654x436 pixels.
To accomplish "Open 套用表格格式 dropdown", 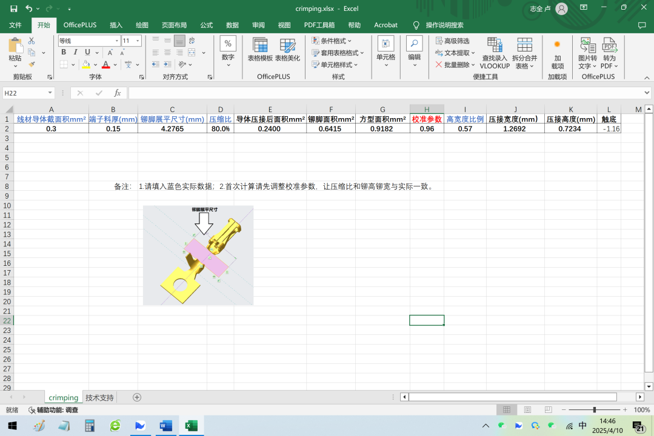I will click(338, 53).
